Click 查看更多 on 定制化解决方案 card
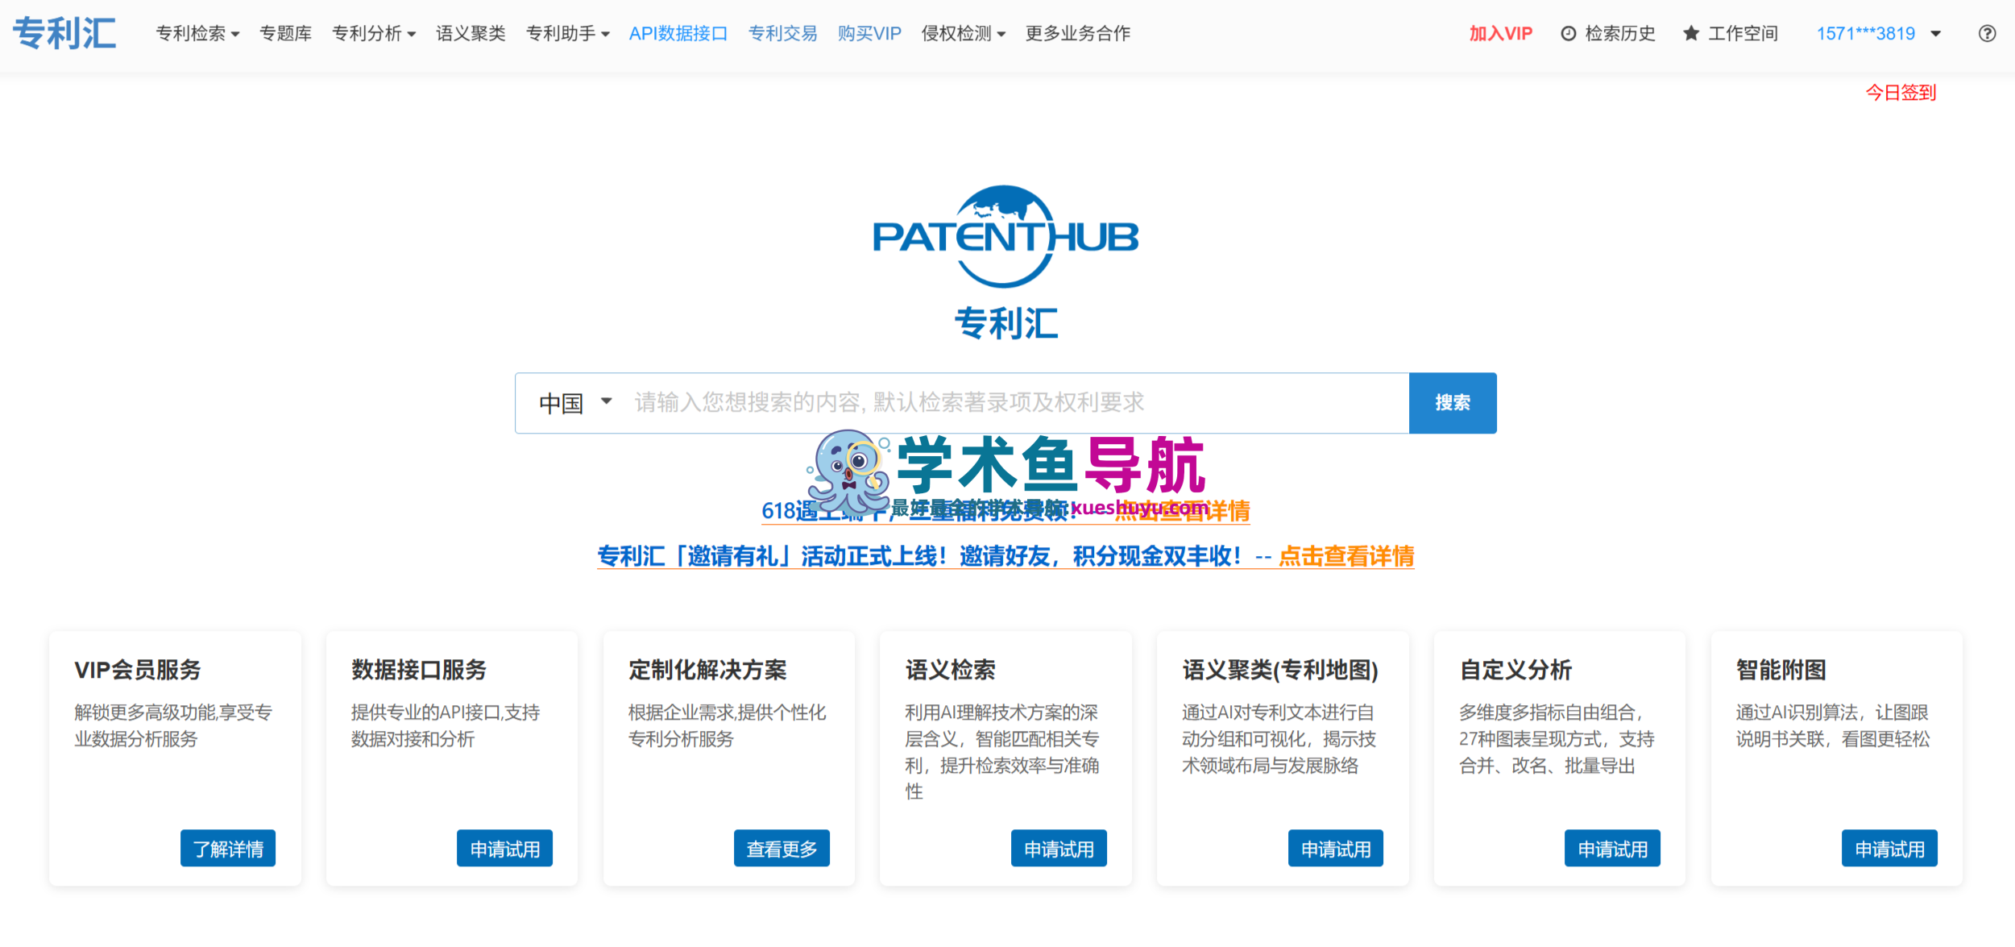 click(782, 849)
